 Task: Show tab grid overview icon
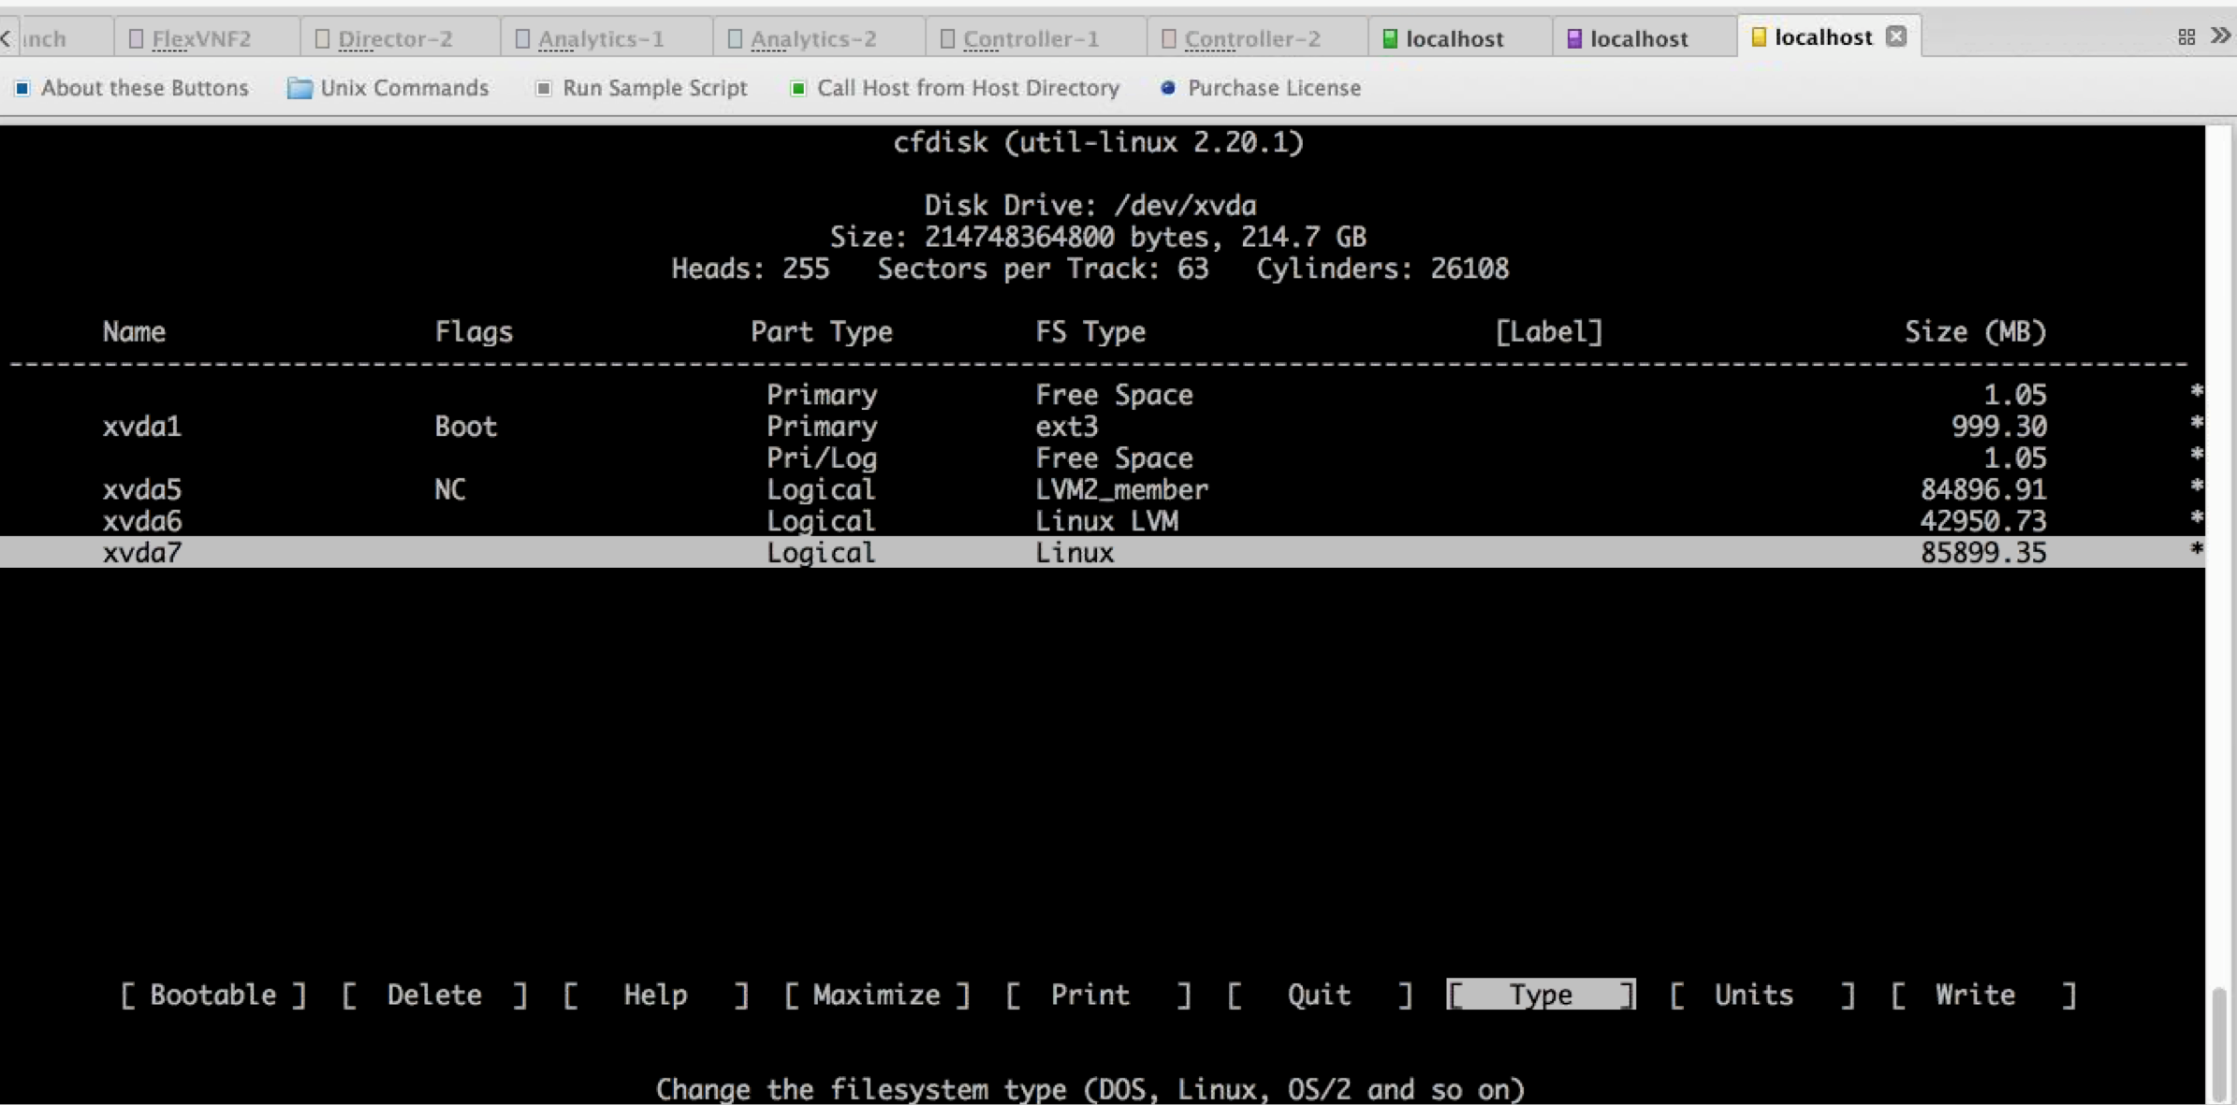click(2186, 36)
